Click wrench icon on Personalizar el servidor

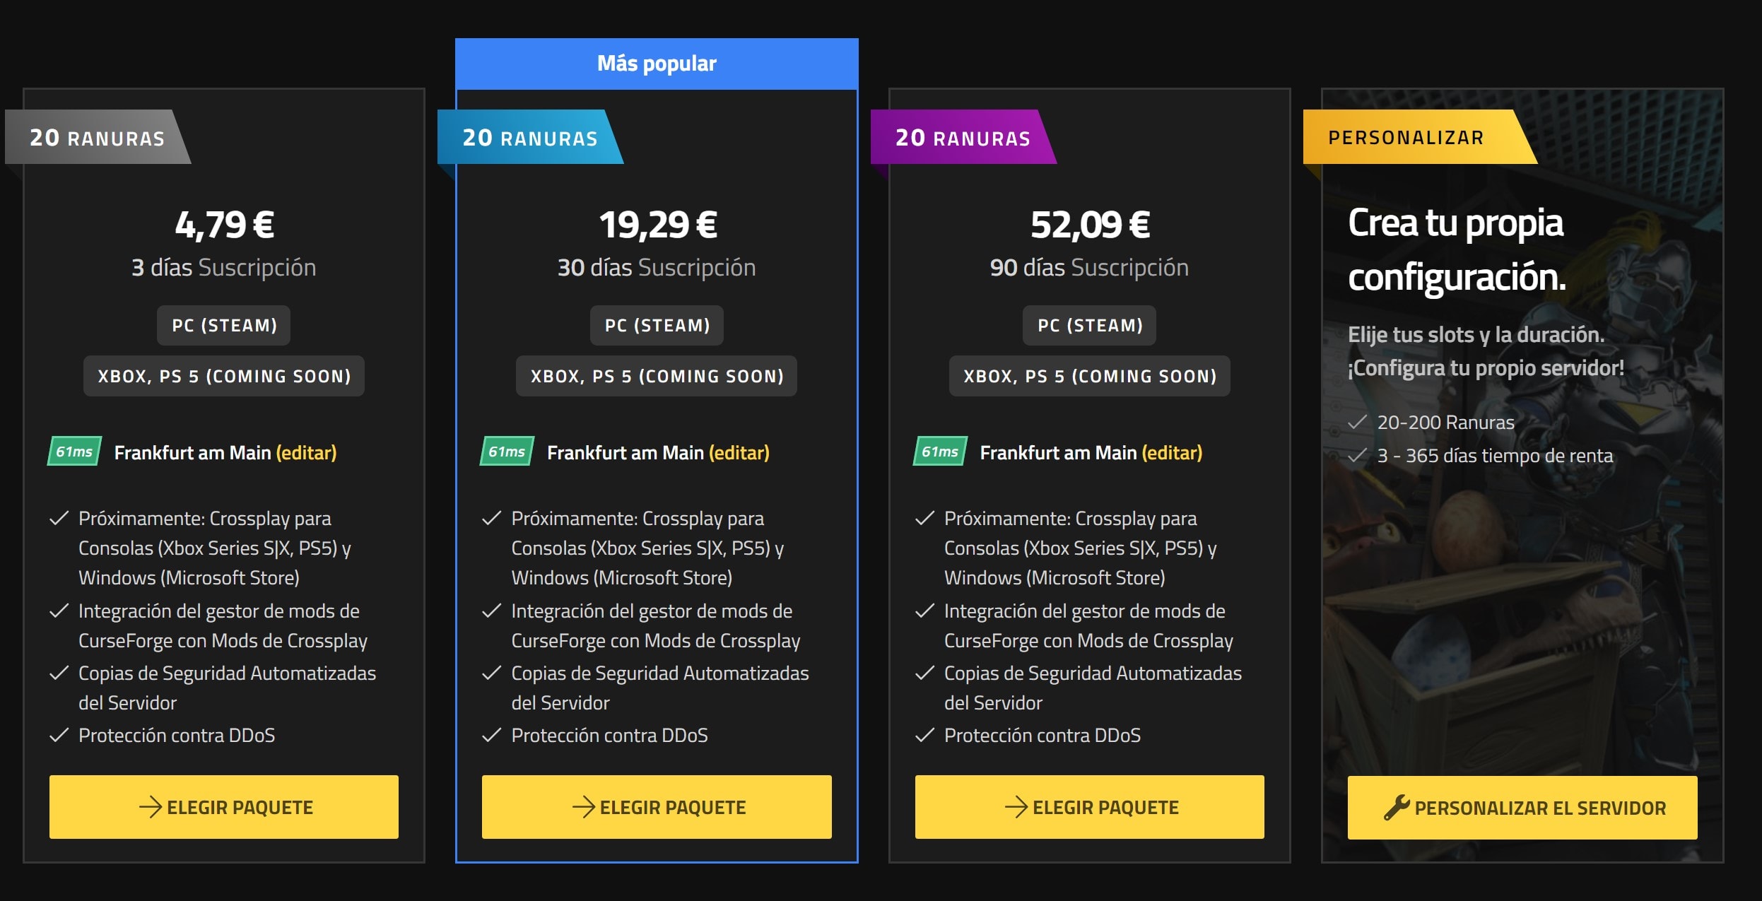coord(1396,807)
